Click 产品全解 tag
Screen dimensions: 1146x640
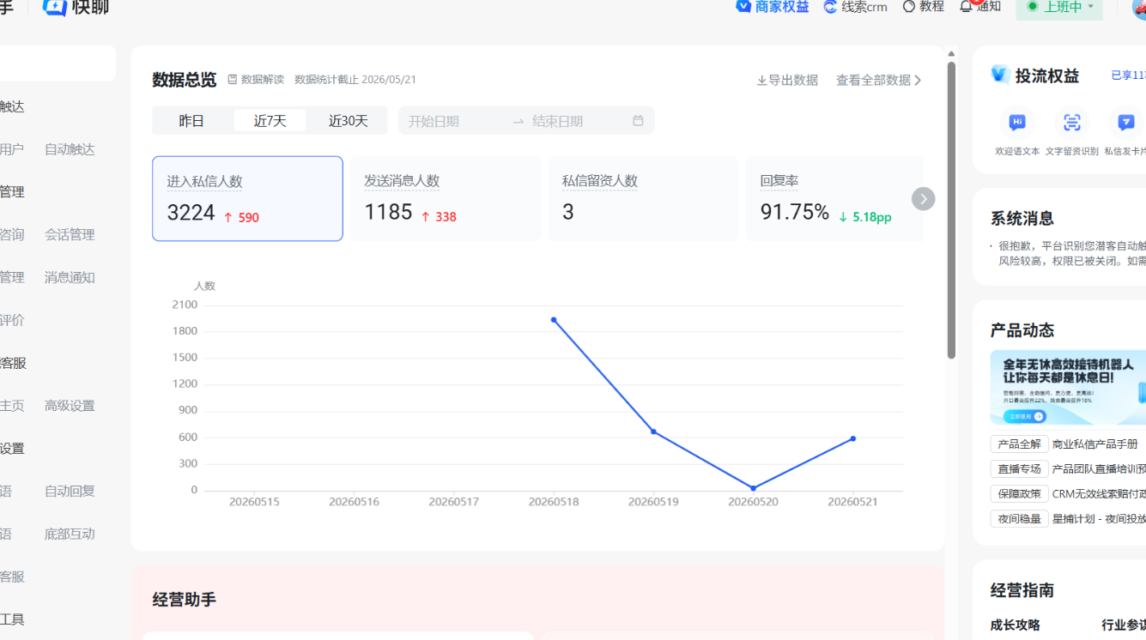pos(1019,444)
